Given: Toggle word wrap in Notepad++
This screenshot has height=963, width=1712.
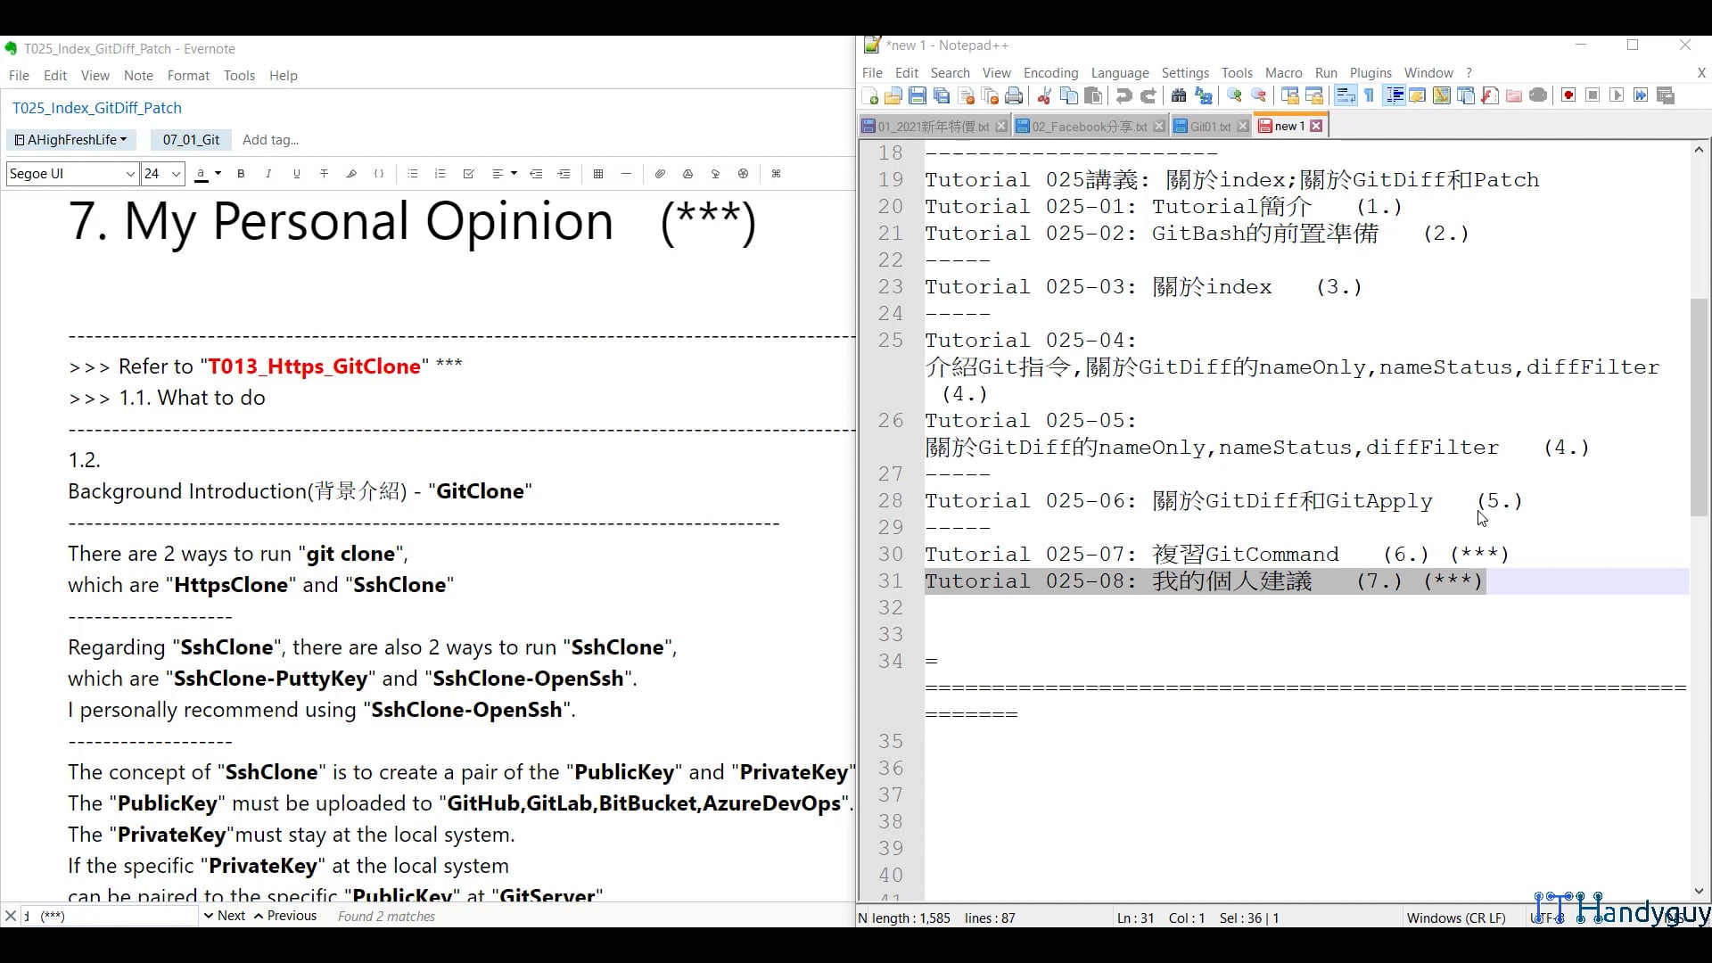Looking at the screenshot, I should (1345, 95).
